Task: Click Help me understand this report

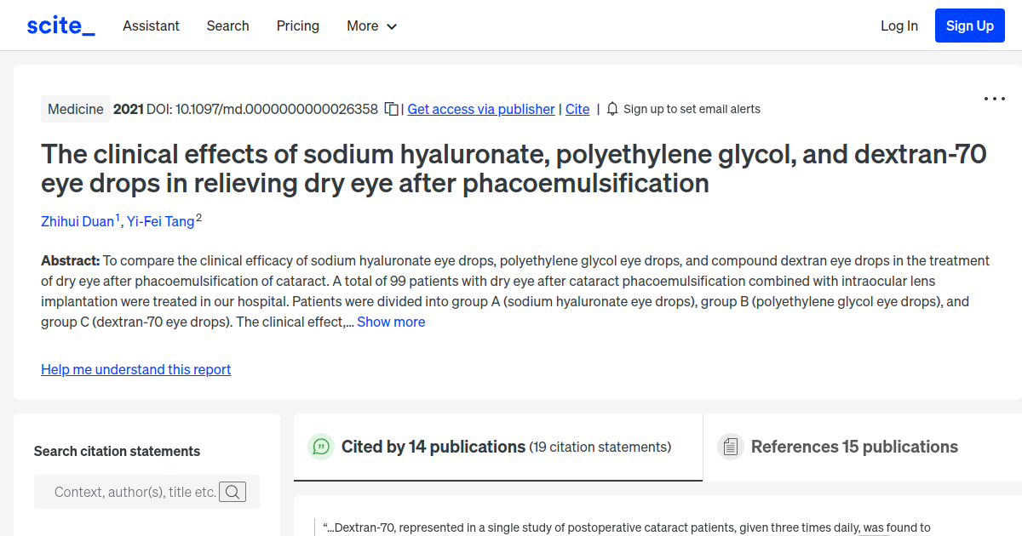Action: point(135,369)
